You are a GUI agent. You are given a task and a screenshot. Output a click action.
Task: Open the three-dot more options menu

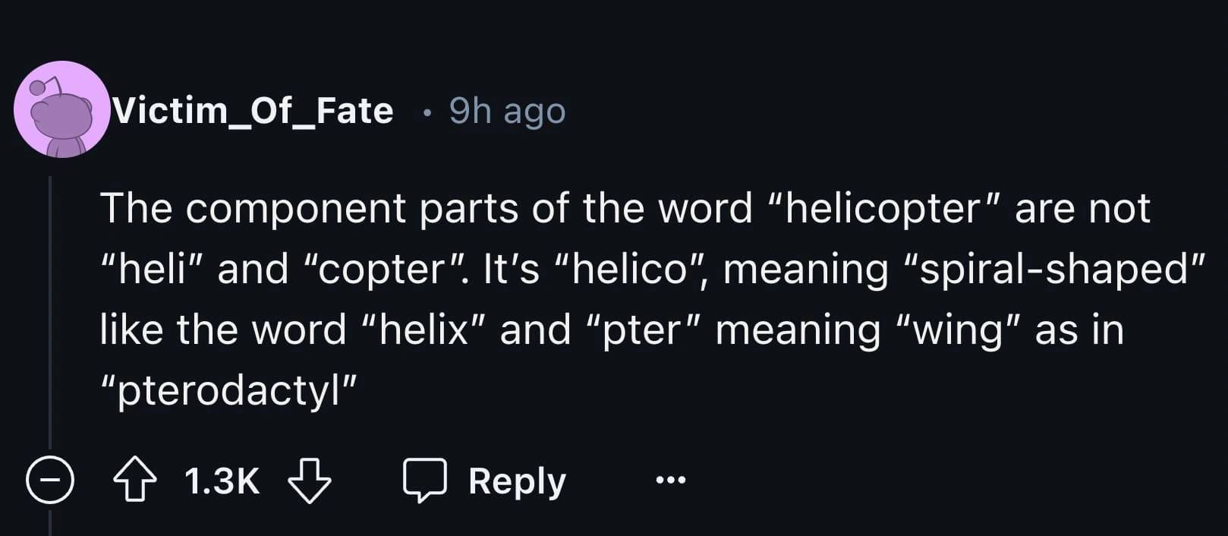tap(671, 480)
